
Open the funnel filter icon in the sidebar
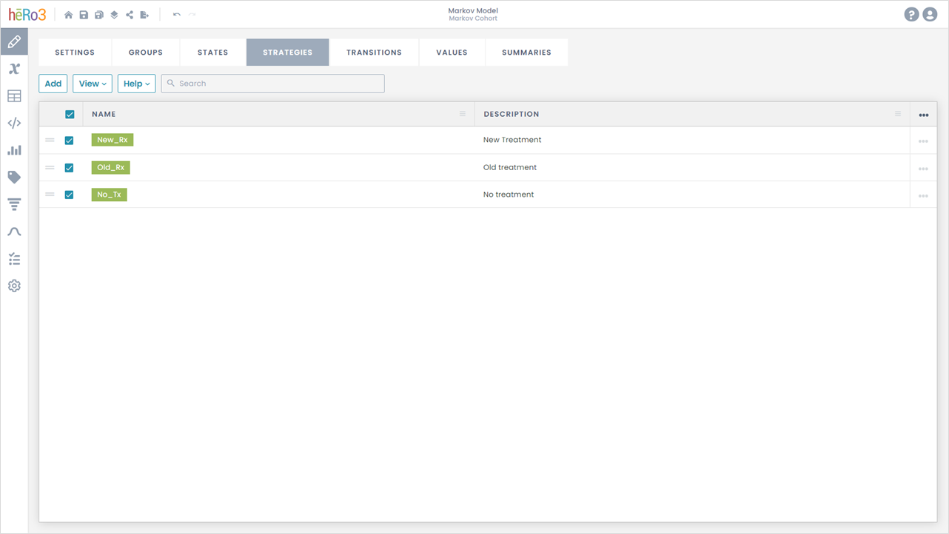click(x=14, y=204)
